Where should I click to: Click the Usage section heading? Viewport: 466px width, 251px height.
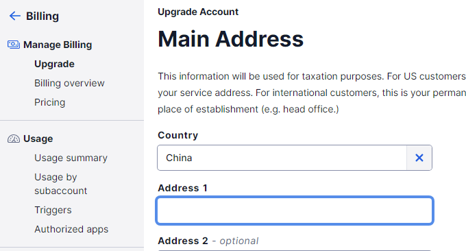coord(38,139)
